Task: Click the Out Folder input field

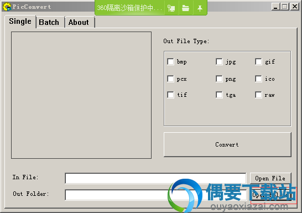Action: coord(155,195)
